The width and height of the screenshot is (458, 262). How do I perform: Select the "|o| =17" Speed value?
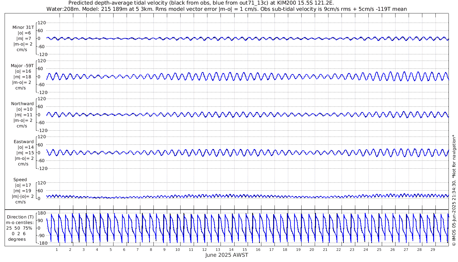(x=23, y=185)
